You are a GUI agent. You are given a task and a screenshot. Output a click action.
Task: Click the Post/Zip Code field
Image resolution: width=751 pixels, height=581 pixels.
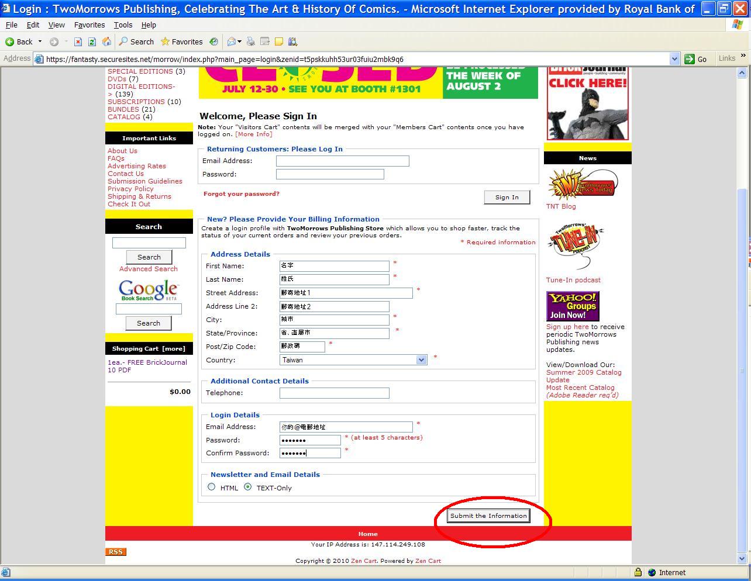click(302, 347)
